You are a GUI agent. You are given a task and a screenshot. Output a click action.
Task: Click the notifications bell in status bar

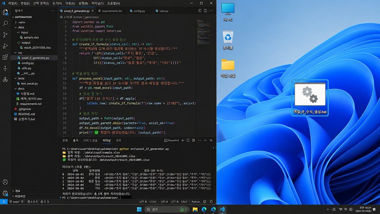pos(211,202)
